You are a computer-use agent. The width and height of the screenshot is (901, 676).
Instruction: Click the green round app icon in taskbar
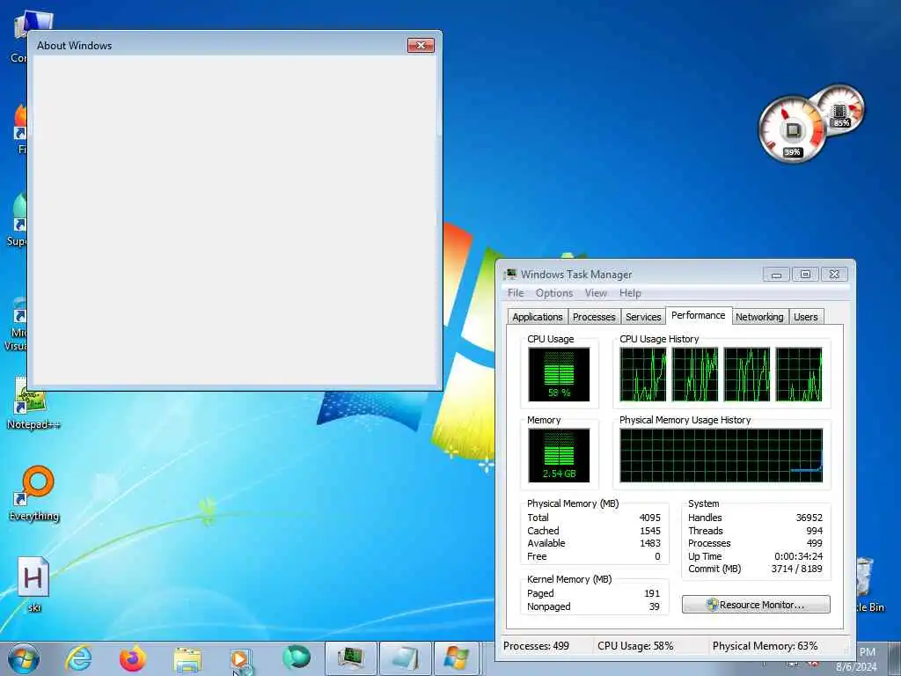pos(296,658)
